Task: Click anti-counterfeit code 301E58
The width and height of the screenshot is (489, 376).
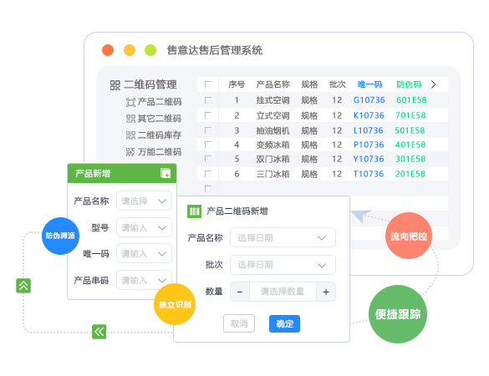Action: tap(410, 159)
